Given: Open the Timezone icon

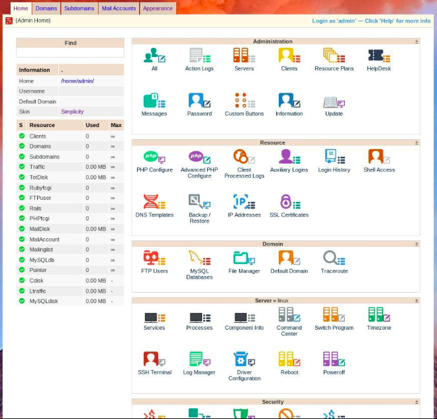Looking at the screenshot, I should [379, 315].
